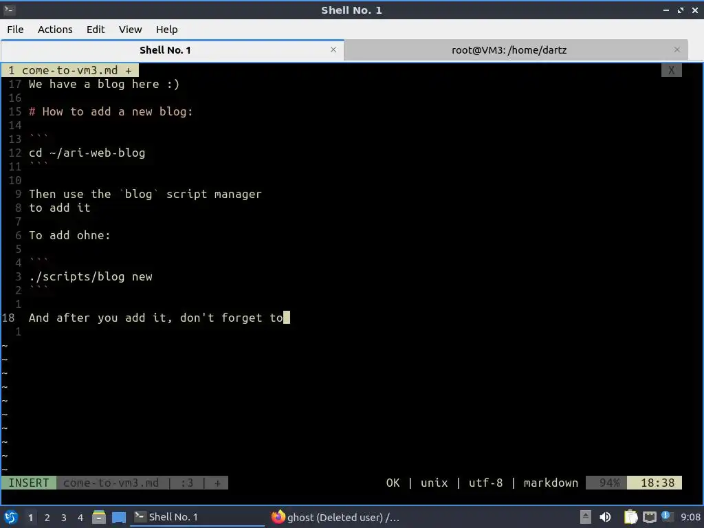Switch to workspace 1 in the pager
This screenshot has height=528, width=704.
(x=30, y=518)
